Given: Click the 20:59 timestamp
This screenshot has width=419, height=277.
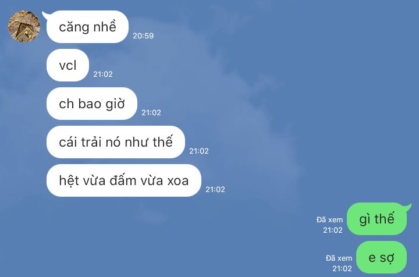Looking at the screenshot, I should 143,36.
